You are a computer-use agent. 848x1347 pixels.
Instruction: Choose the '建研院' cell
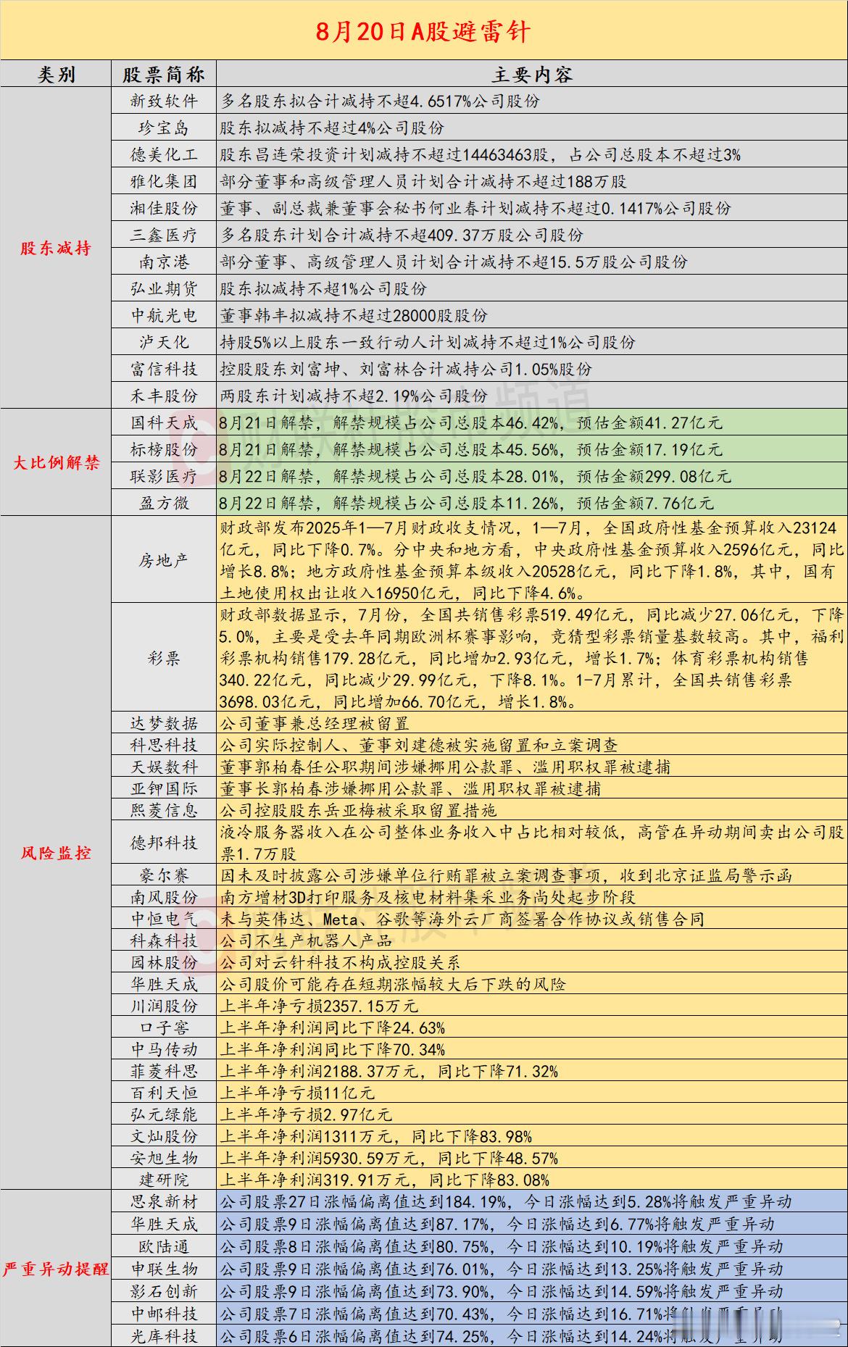[164, 1180]
